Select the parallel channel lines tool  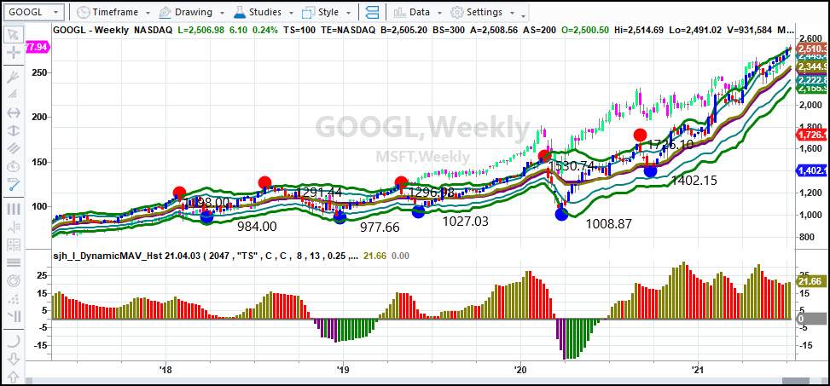pos(14,148)
